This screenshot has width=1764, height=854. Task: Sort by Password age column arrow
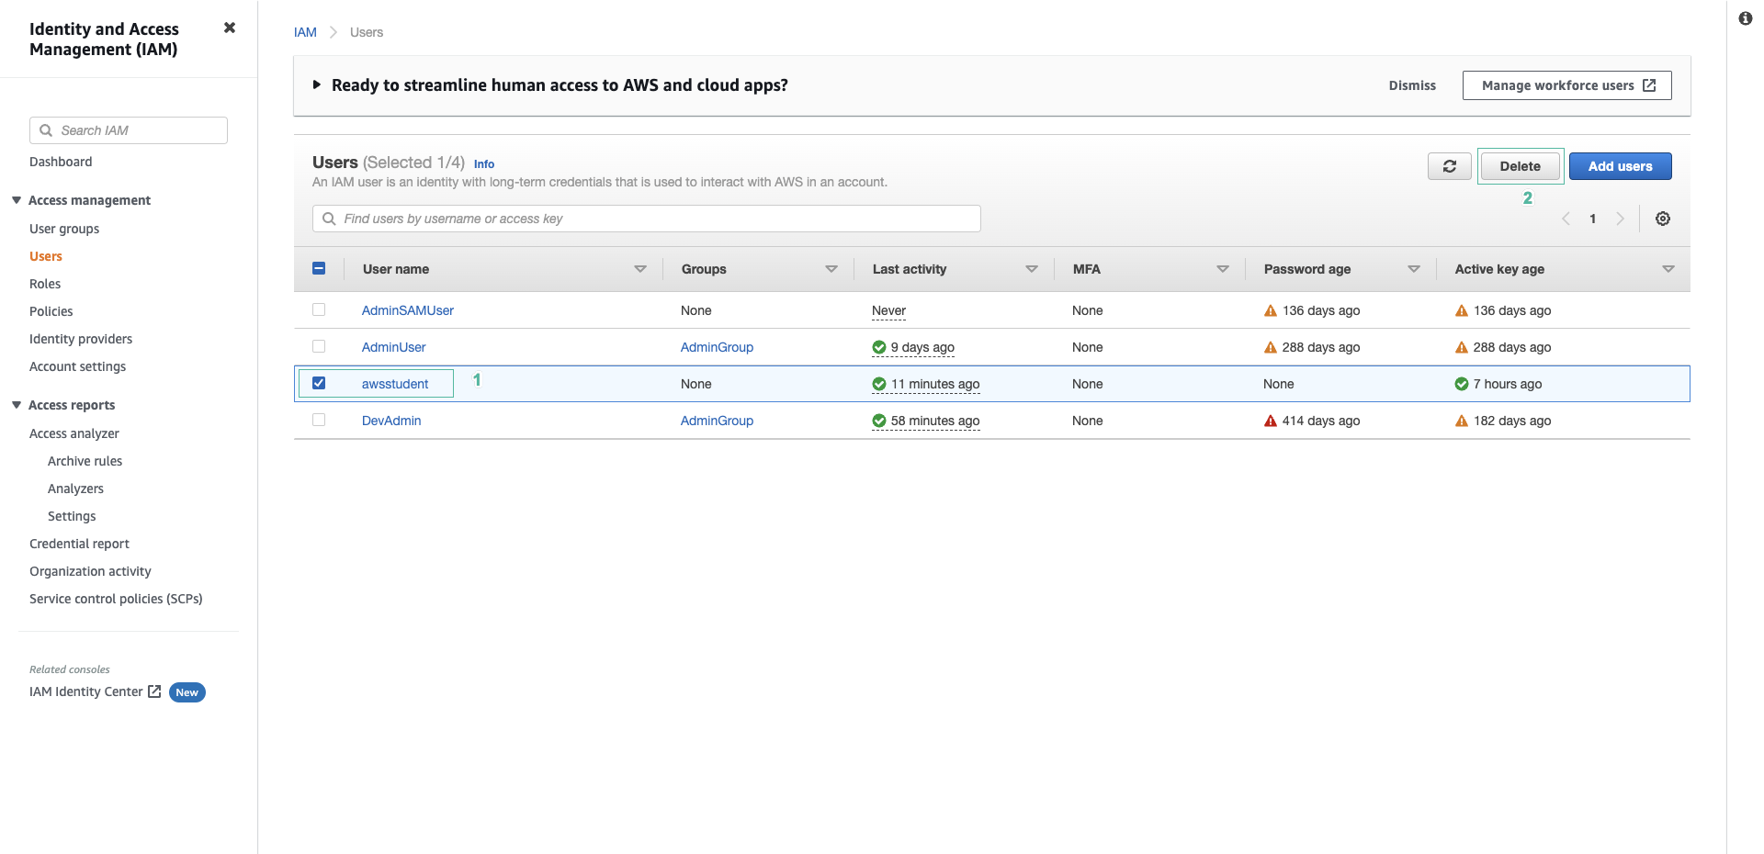tap(1414, 269)
